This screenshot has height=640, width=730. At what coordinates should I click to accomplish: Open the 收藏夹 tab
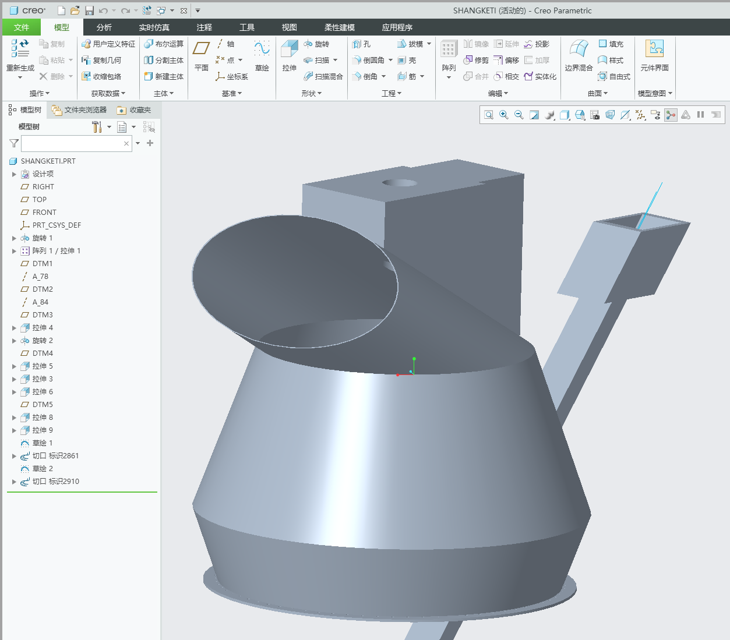click(x=135, y=110)
